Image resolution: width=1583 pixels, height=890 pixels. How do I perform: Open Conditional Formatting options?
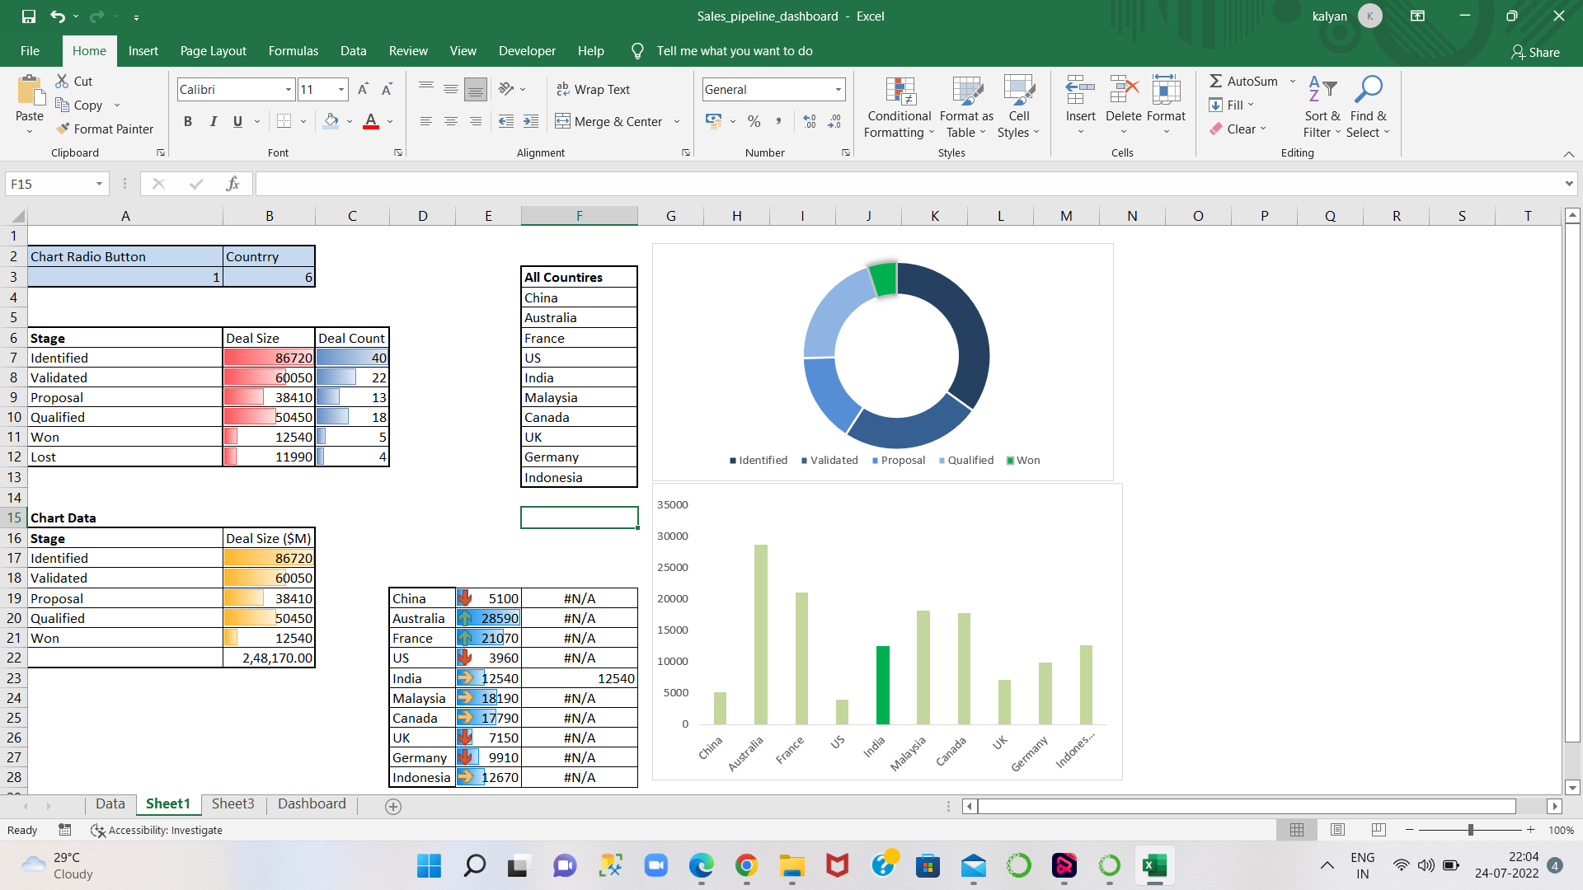(899, 108)
